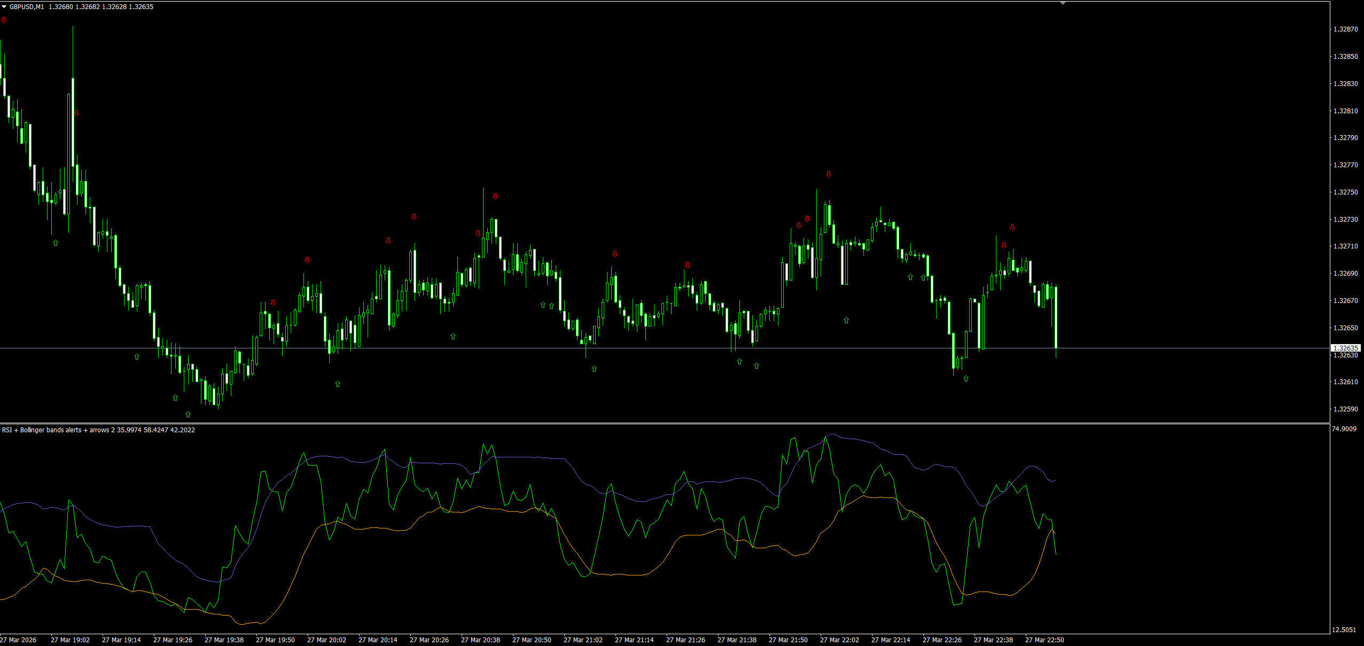
Task: Click the topmost red arrow near 22:02
Action: coord(829,174)
